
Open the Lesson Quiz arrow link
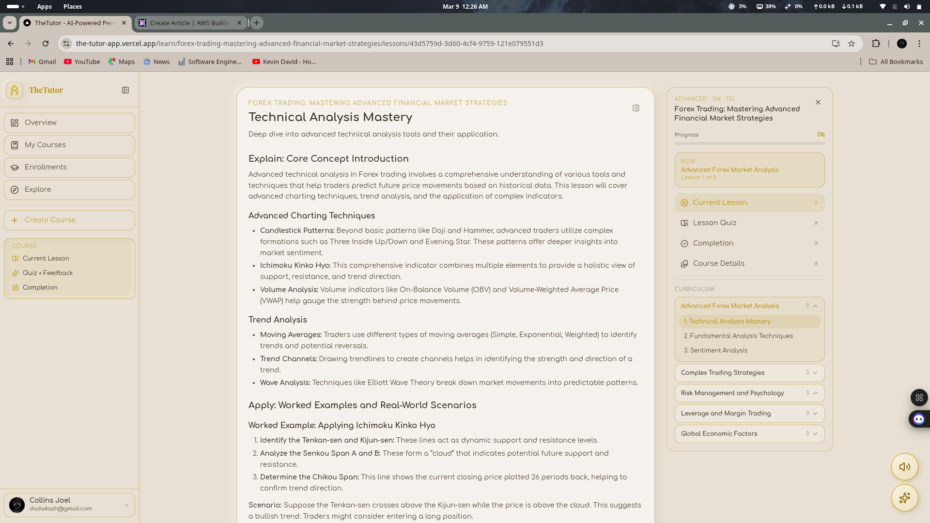click(816, 223)
